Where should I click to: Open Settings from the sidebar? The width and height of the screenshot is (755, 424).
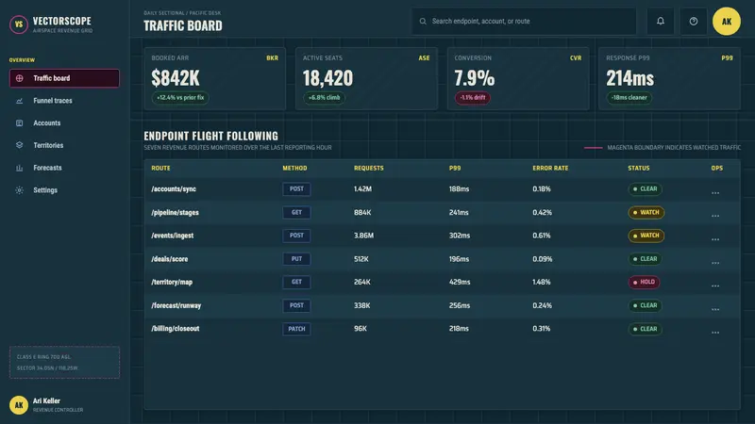(x=64, y=190)
